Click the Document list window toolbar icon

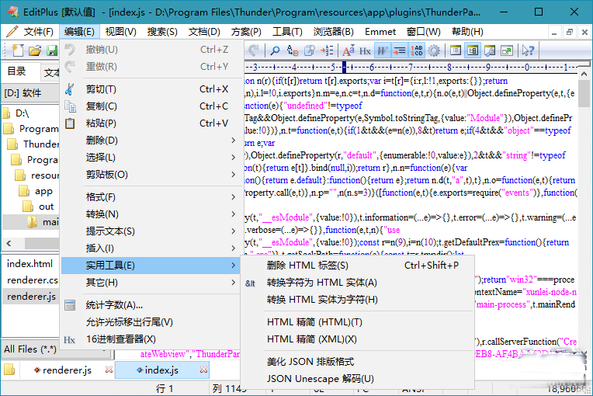[x=456, y=50]
